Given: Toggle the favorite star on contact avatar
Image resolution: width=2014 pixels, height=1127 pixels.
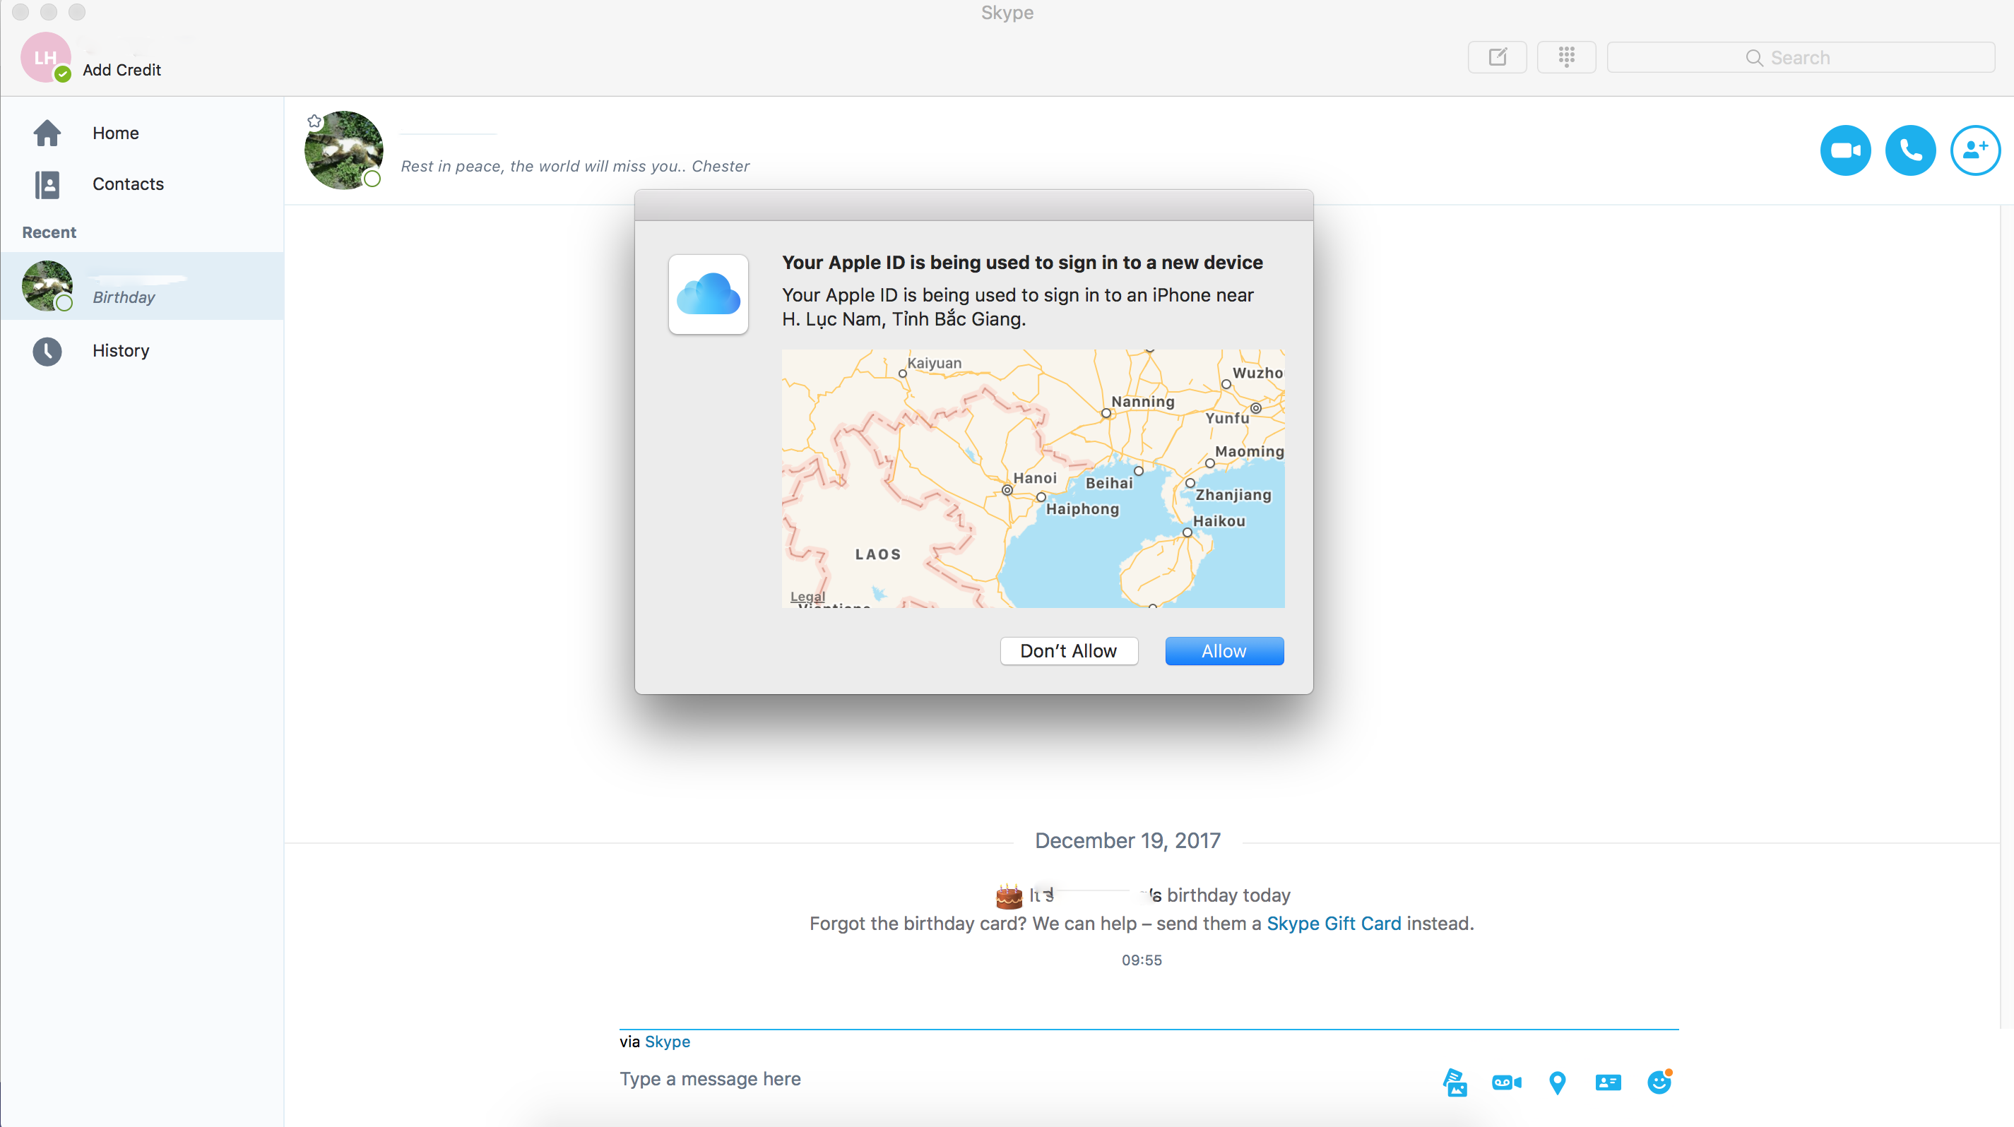Looking at the screenshot, I should (x=314, y=120).
